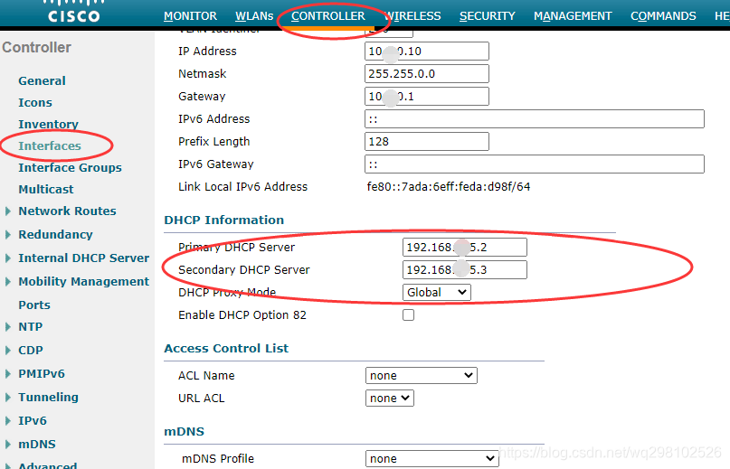Viewport: 730px width, 469px height.
Task: Open Inventory in the sidebar
Action: 48,124
